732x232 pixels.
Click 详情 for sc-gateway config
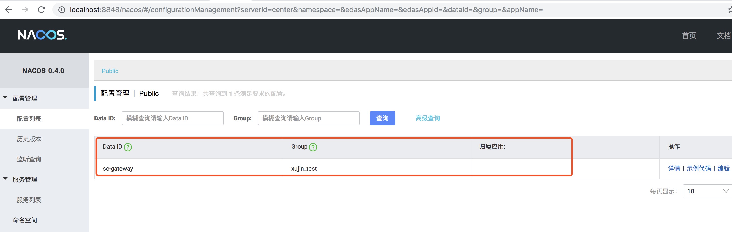[x=673, y=168]
